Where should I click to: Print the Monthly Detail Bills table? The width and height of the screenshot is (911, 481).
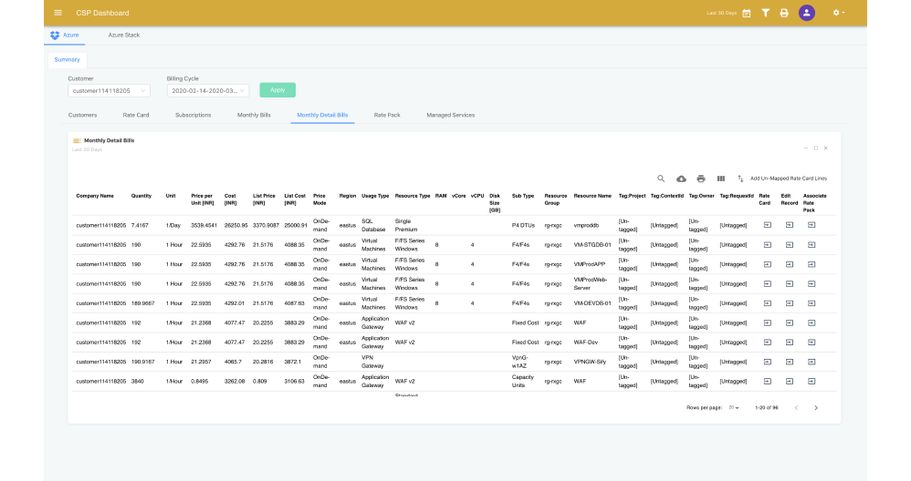click(701, 179)
